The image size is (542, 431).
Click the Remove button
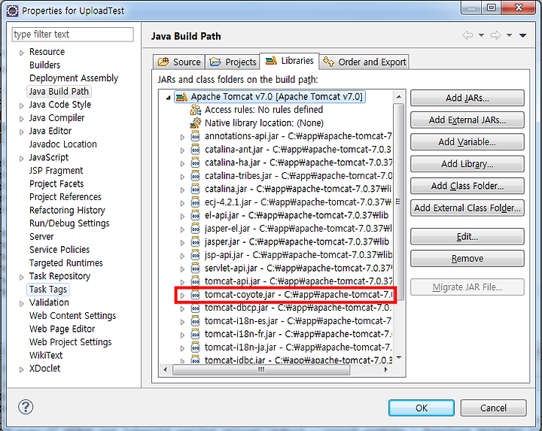coord(467,259)
